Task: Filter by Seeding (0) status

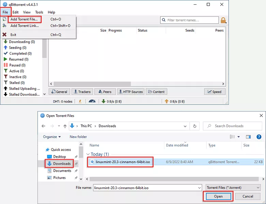Action: point(18,48)
